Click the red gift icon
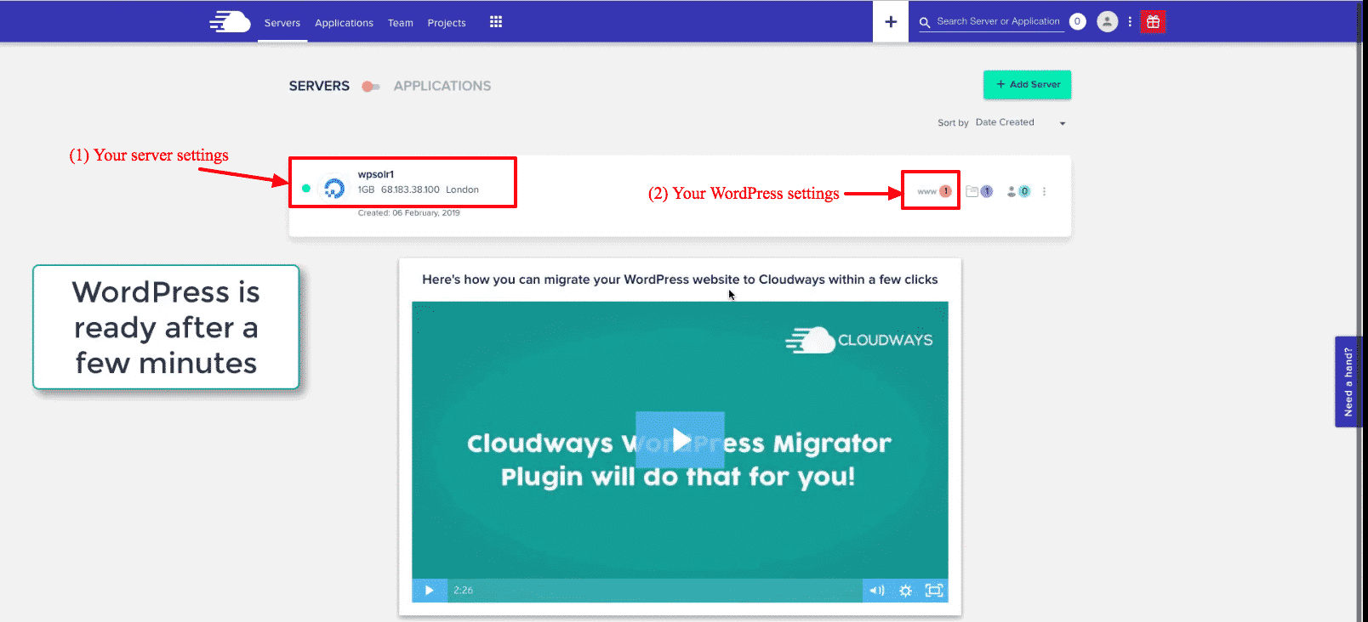The image size is (1368, 622). (1153, 22)
